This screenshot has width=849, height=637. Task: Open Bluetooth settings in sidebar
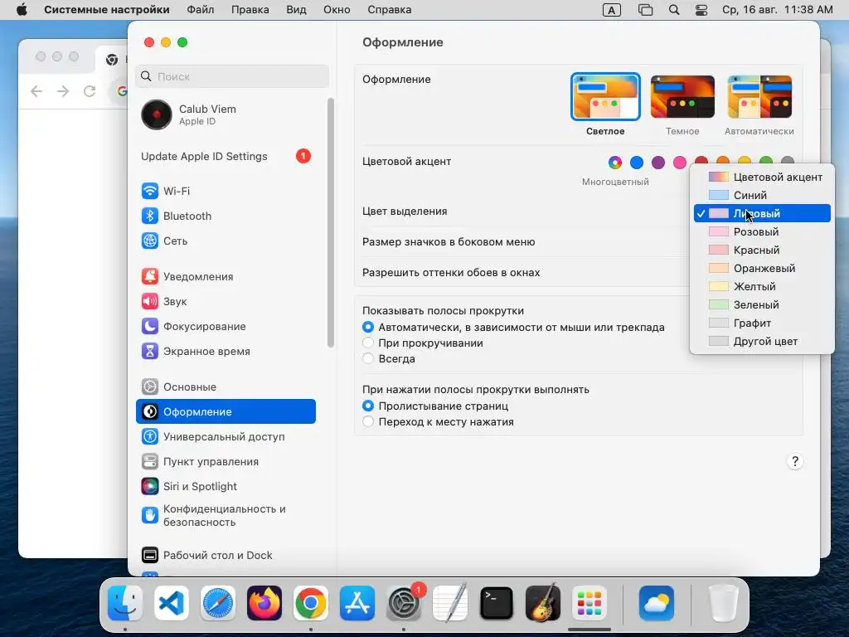[x=226, y=216]
